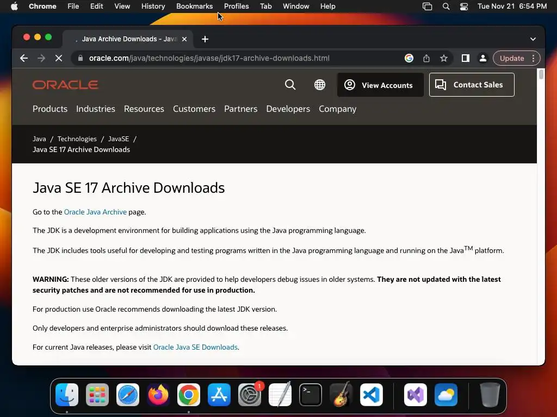Click the date and time in menu bar
Screen dimensions: 557x417
512,7
